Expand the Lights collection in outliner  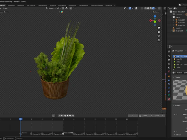click(171, 17)
